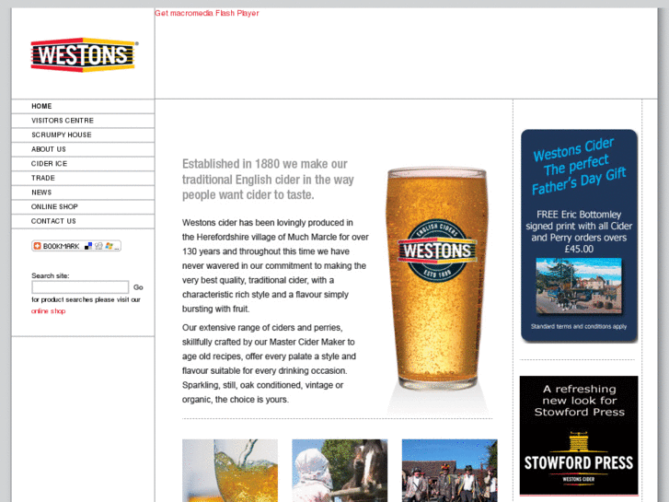Follow the red online shop link
669x502 pixels.
pos(48,311)
